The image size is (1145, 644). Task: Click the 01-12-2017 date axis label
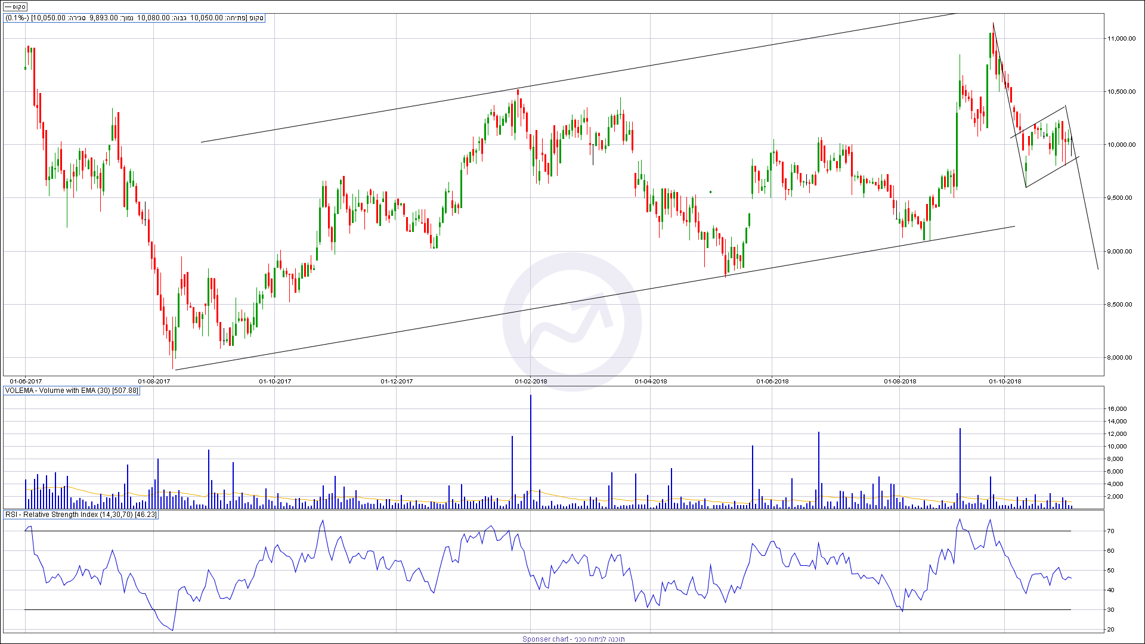coord(397,381)
